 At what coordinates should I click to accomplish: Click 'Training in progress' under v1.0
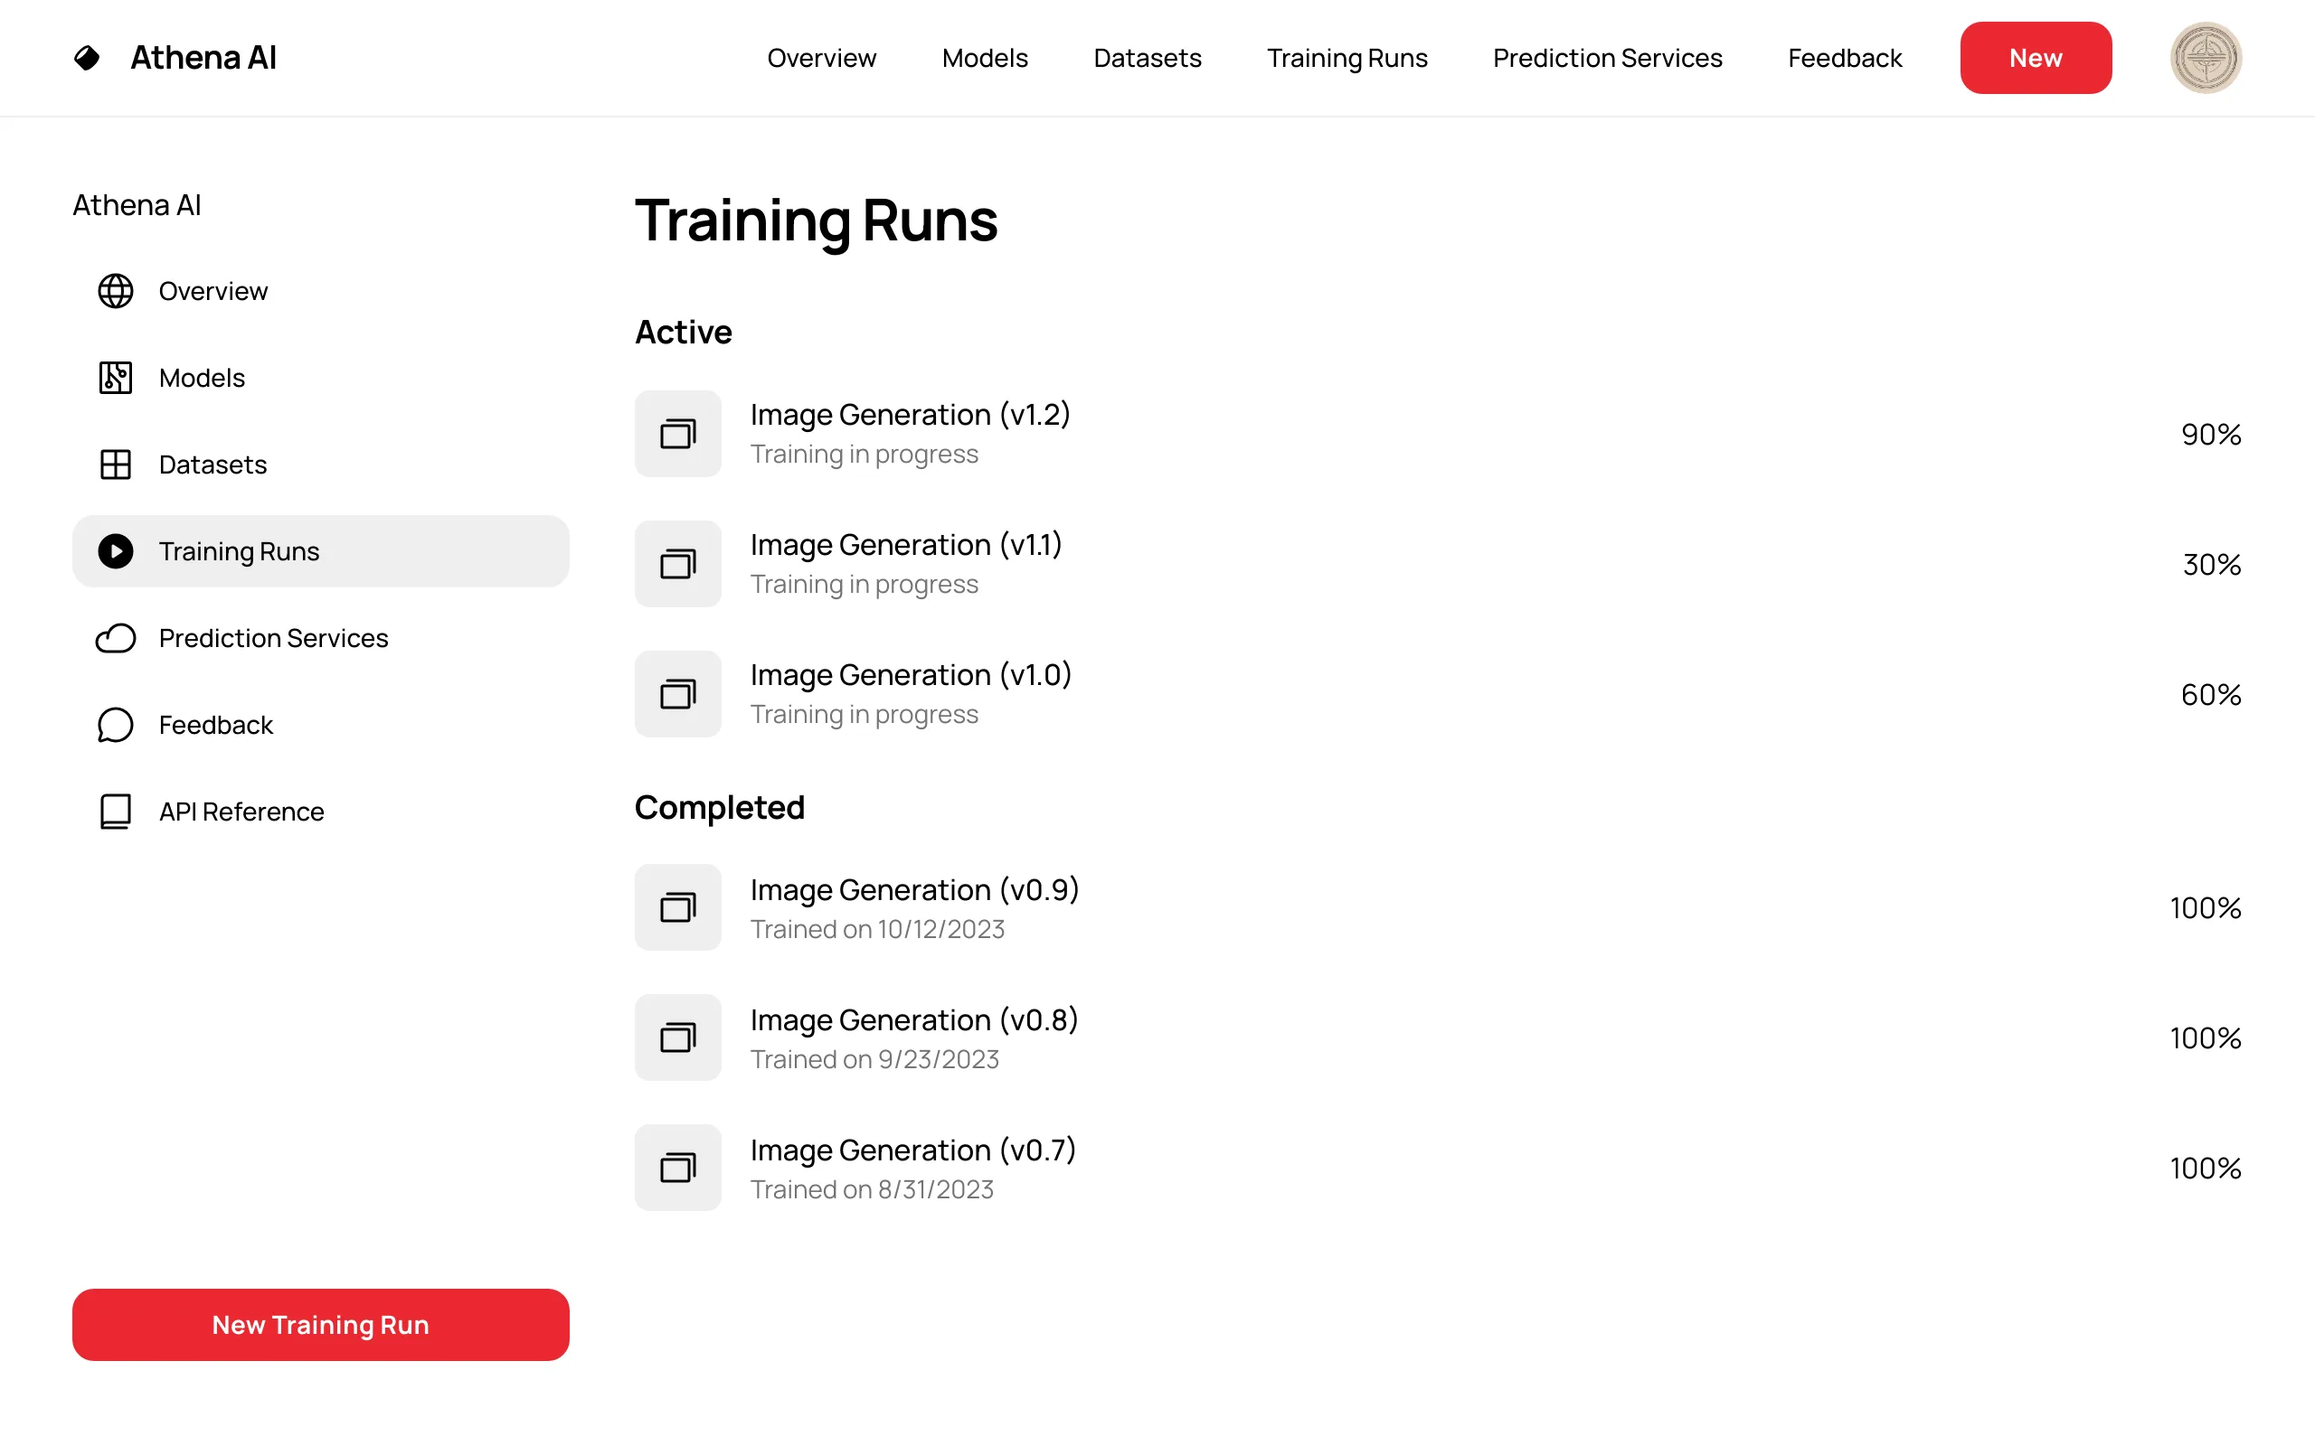864,715
